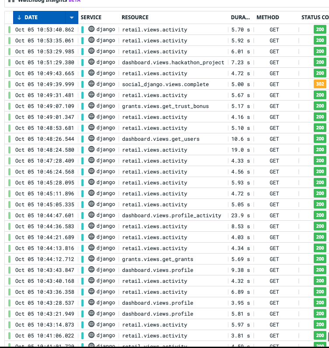Click the METHOD column header
The height and width of the screenshot is (348, 329).
click(268, 17)
